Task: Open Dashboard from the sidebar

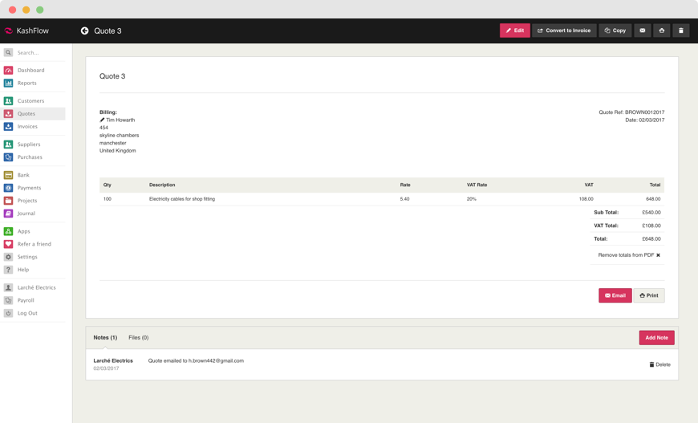Action: 30,71
